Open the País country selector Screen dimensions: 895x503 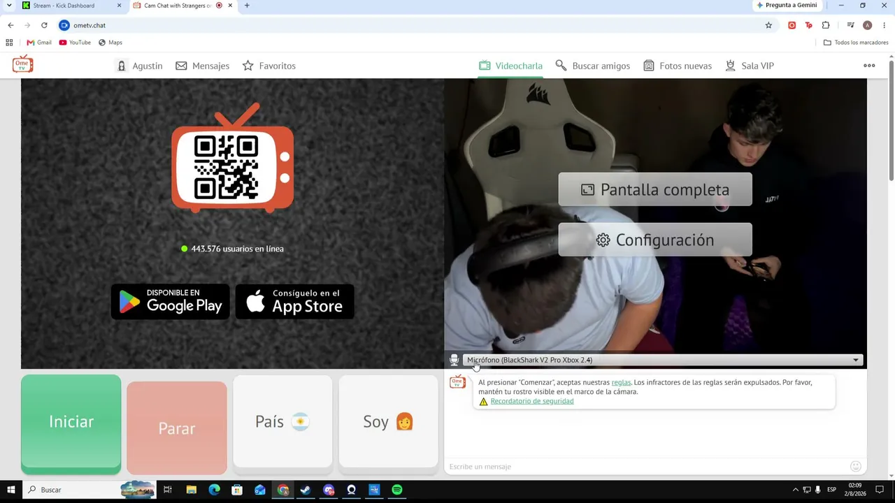(282, 421)
